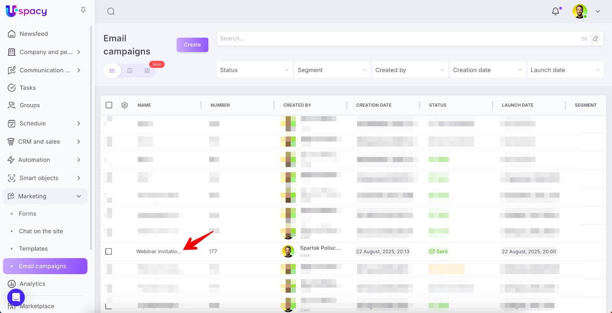Check the Webinar invitation row checkbox

(x=109, y=251)
